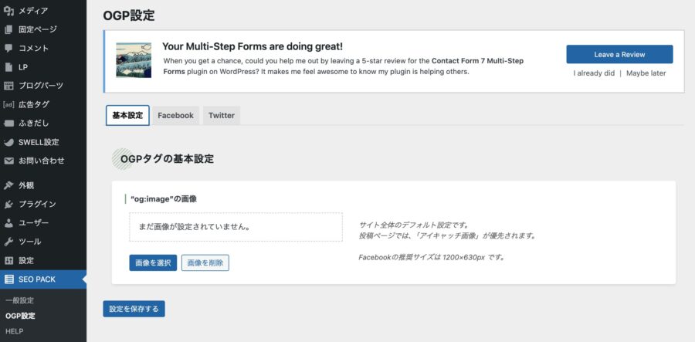
Task: Open 設定 settings menu label
Action: click(26, 260)
